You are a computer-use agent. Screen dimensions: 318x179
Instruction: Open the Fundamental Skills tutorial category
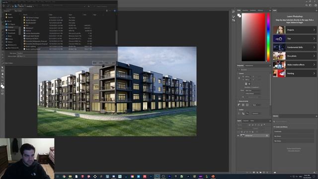(295, 47)
